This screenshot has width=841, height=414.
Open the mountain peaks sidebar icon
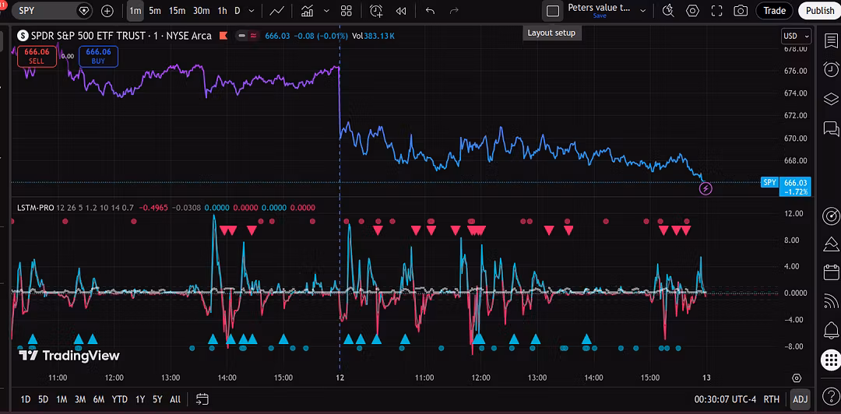pyautogui.click(x=831, y=244)
